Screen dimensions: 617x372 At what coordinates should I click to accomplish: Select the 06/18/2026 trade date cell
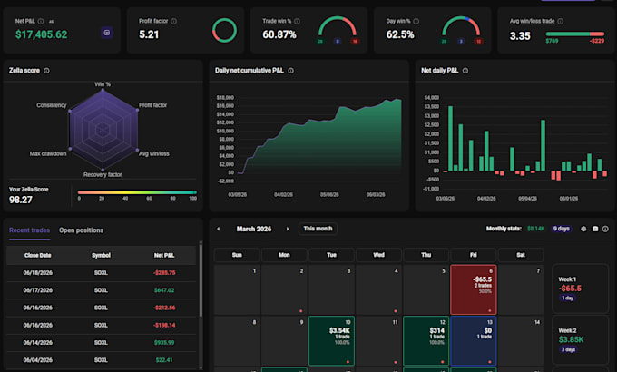tap(38, 273)
